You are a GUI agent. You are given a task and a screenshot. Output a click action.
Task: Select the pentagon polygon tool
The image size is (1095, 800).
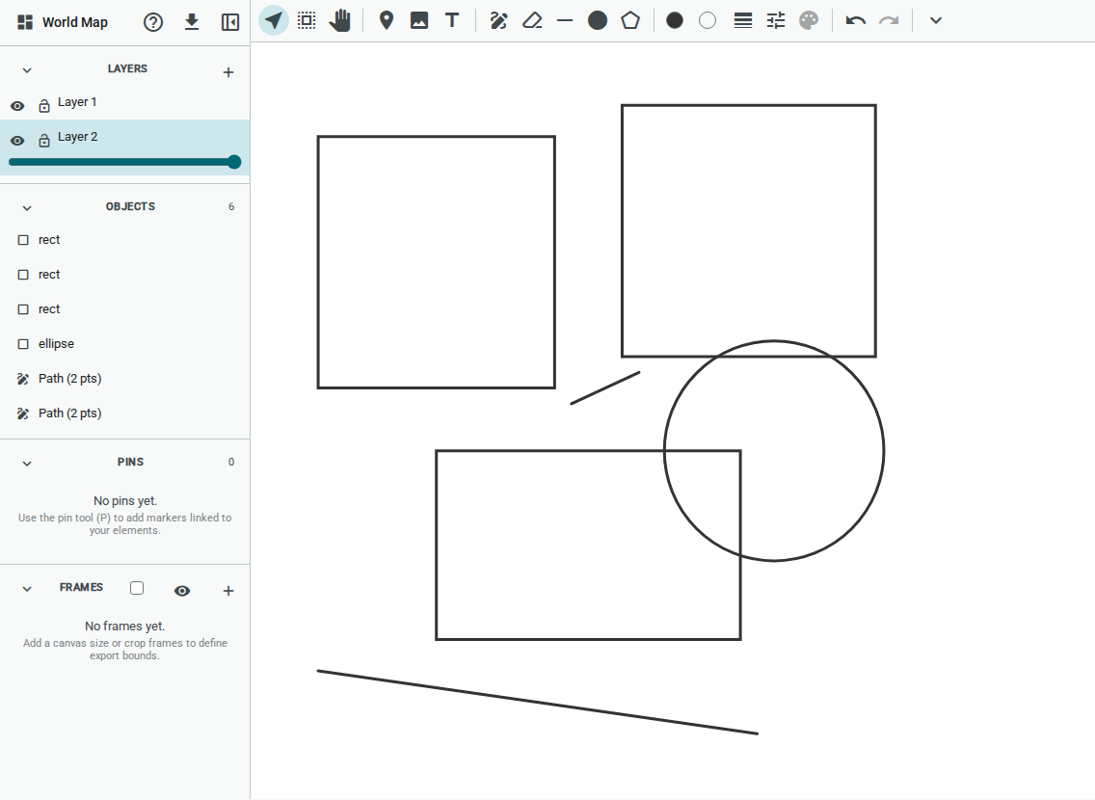point(630,20)
